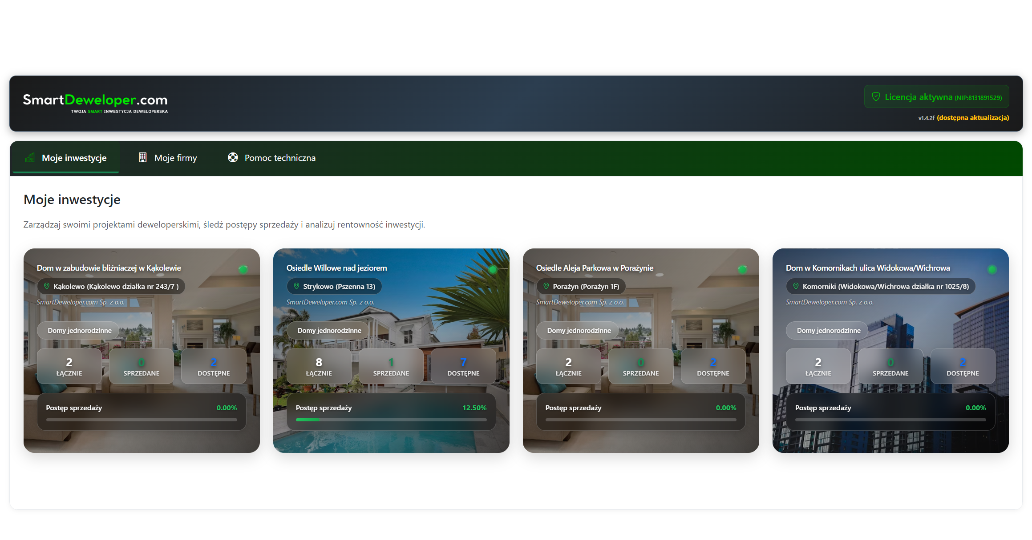1032x540 pixels.
Task: Click green status dot on Osiedle Willowe card
Action: [x=493, y=269]
